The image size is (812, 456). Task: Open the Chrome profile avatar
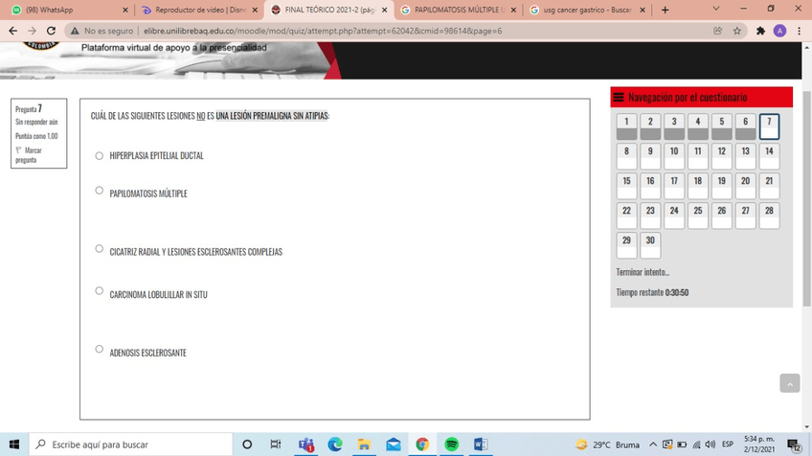(779, 31)
